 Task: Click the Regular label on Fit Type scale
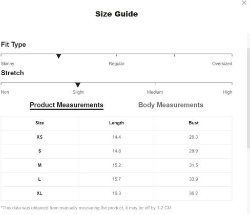pyautogui.click(x=116, y=63)
